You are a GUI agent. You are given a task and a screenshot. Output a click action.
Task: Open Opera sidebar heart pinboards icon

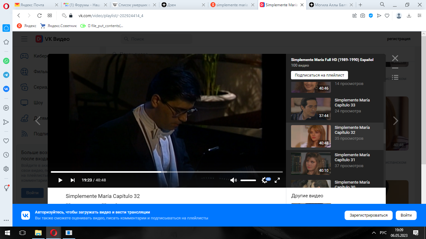point(6,141)
